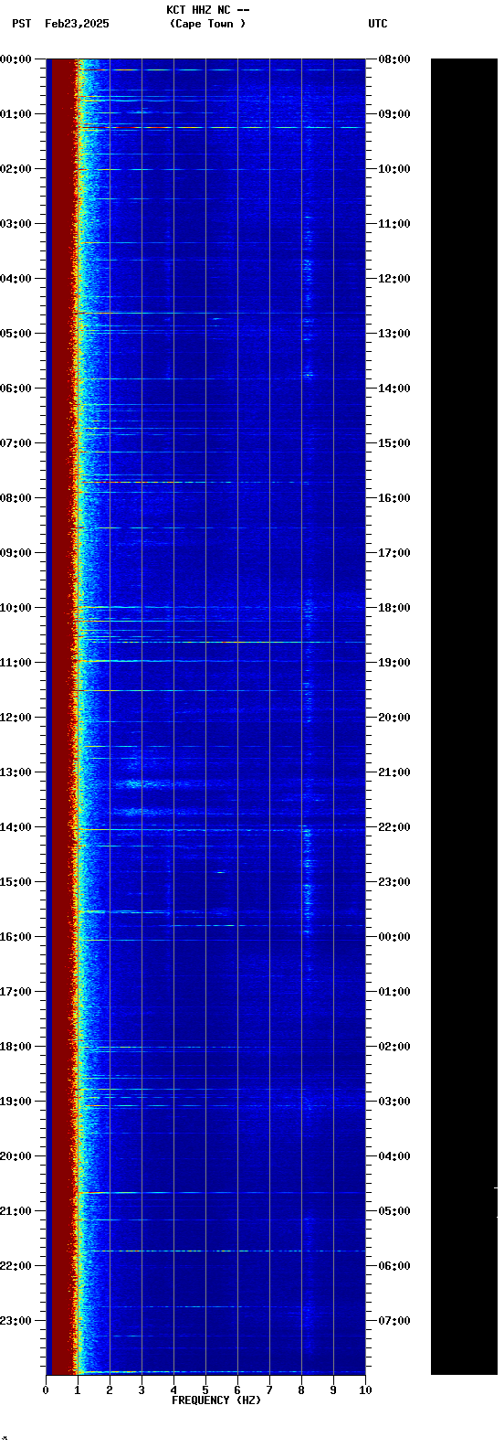Click the '11:00' label on the UTC axis

394,224
